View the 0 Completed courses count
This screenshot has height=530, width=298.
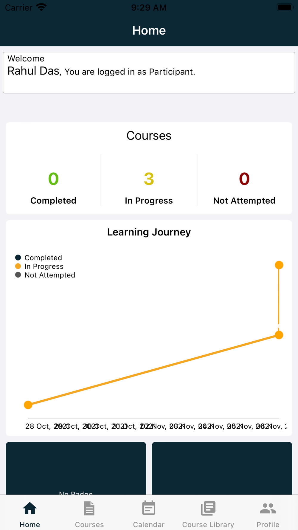pos(53,179)
